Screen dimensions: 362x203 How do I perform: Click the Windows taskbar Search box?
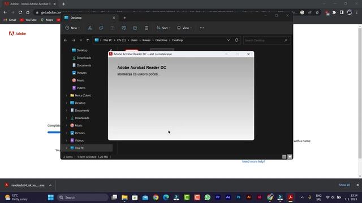coord(83,197)
